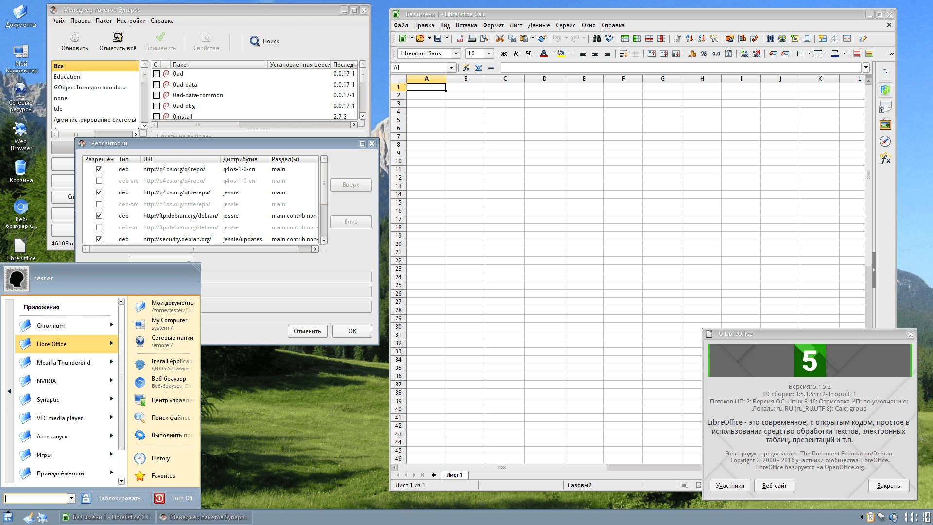Viewport: 933px width, 525px height.
Task: Click the Sum sigma icon in formula bar
Action: (479, 68)
